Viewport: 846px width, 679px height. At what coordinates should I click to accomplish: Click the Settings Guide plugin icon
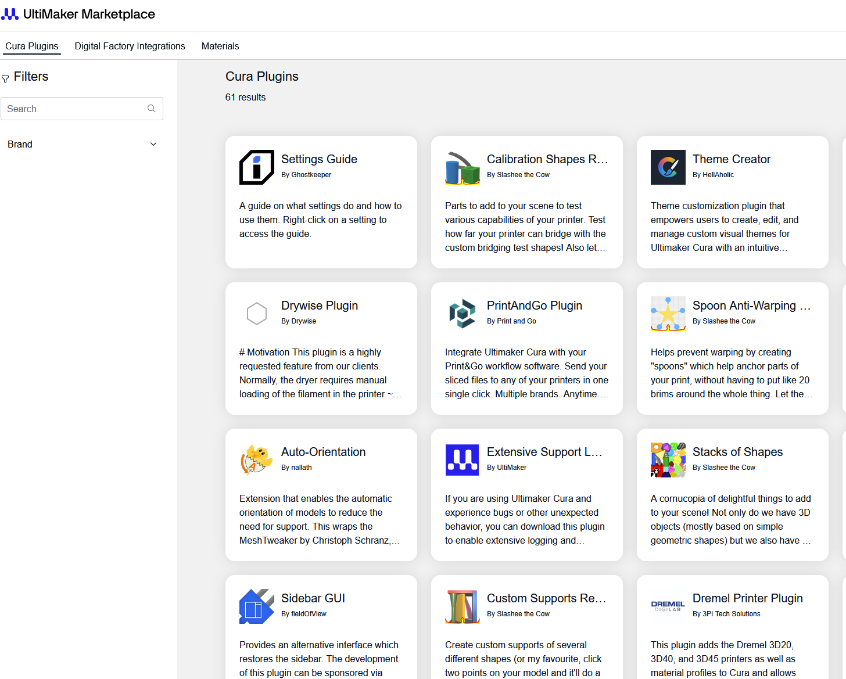[x=256, y=167]
